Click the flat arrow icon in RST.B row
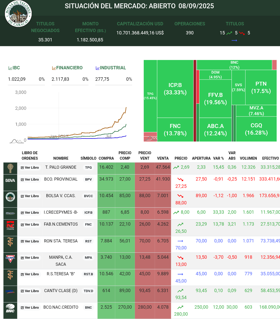This screenshot has width=280, height=319. pos(180,274)
